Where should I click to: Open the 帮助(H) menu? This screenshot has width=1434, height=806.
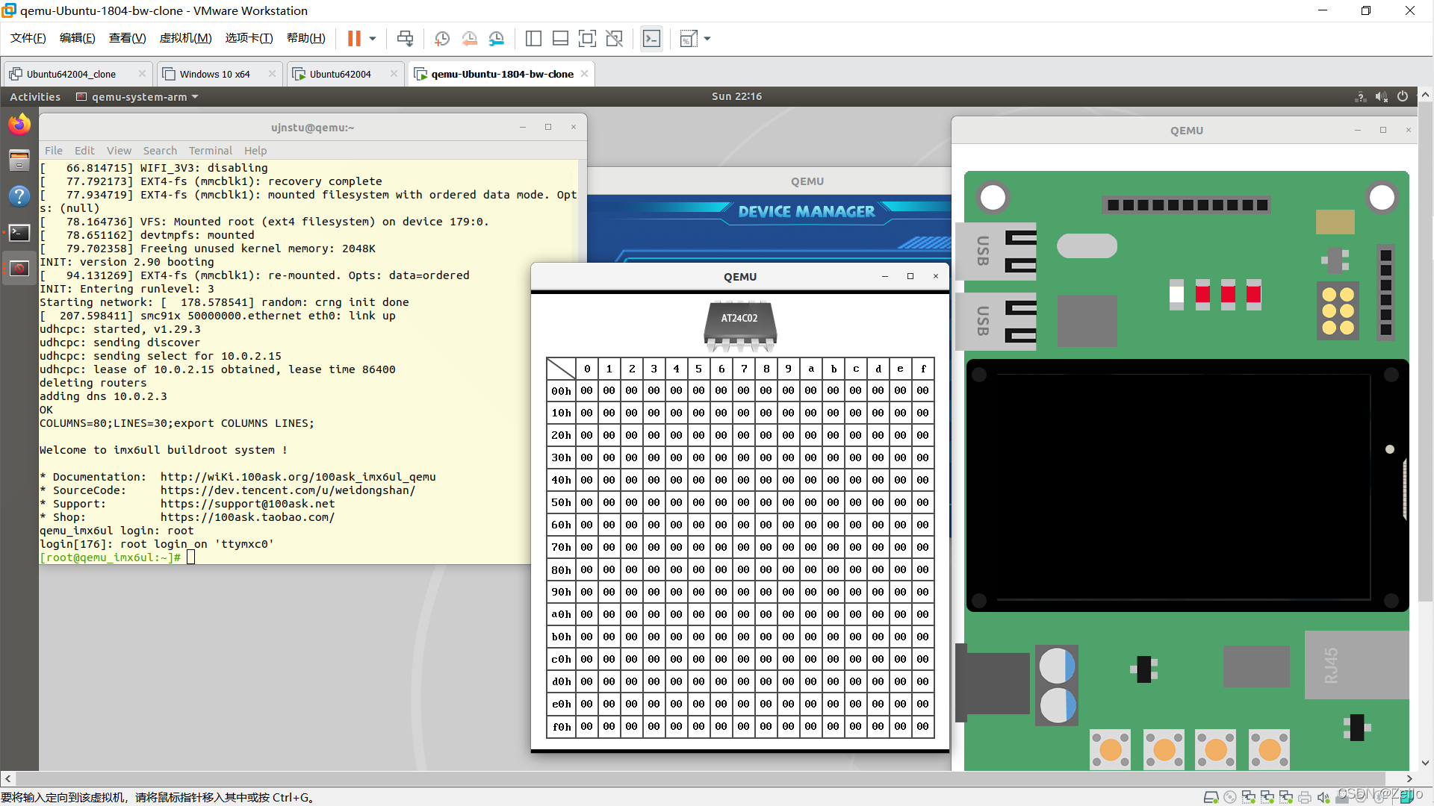tap(306, 38)
